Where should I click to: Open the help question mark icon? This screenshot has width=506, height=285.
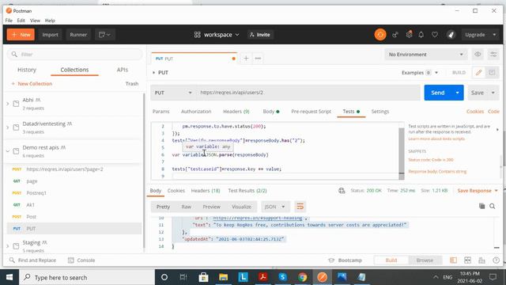pos(497,260)
